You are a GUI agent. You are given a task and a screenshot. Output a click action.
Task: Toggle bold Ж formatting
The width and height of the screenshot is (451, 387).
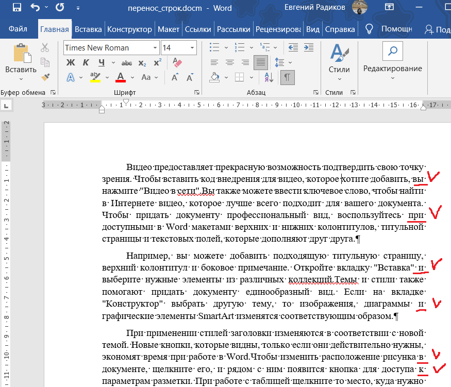[x=71, y=62]
